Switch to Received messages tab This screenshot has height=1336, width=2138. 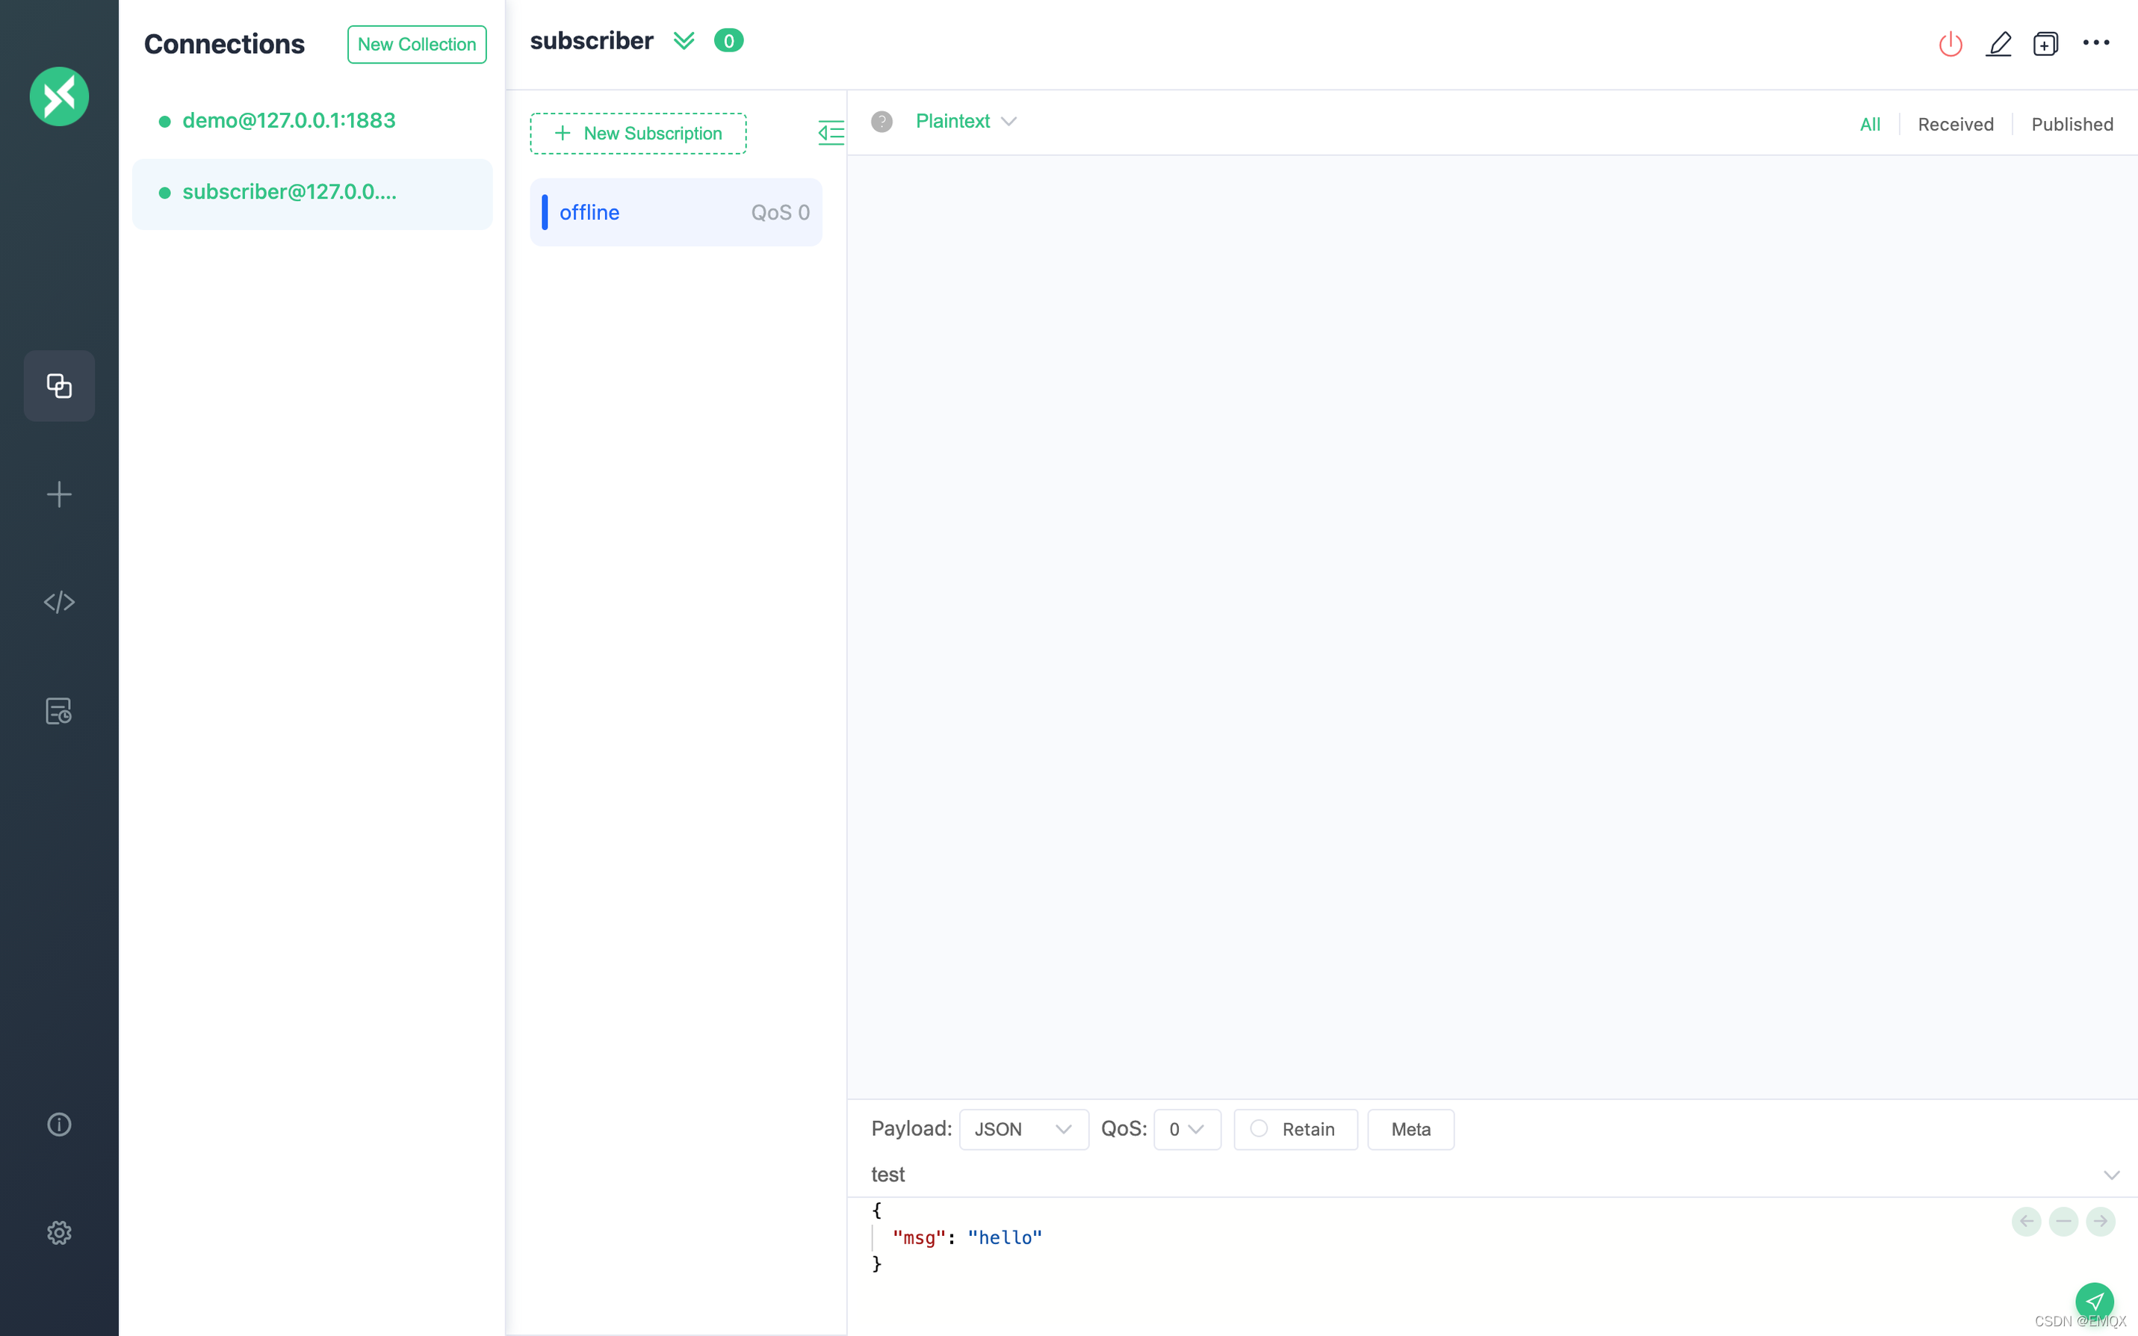click(1955, 125)
